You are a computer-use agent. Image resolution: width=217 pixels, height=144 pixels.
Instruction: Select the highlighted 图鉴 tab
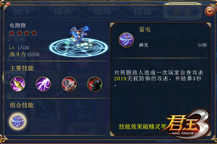tap(183, 11)
